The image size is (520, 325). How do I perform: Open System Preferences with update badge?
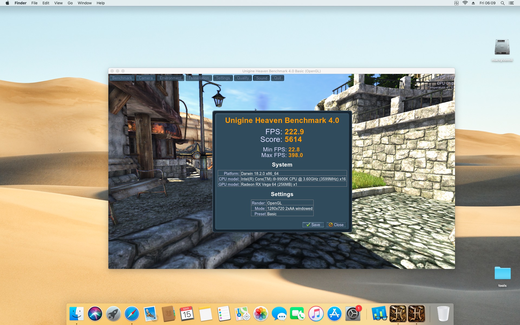tap(353, 314)
